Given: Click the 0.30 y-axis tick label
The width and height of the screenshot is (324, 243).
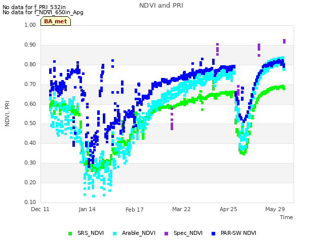Looking at the screenshot, I should coord(30,163).
